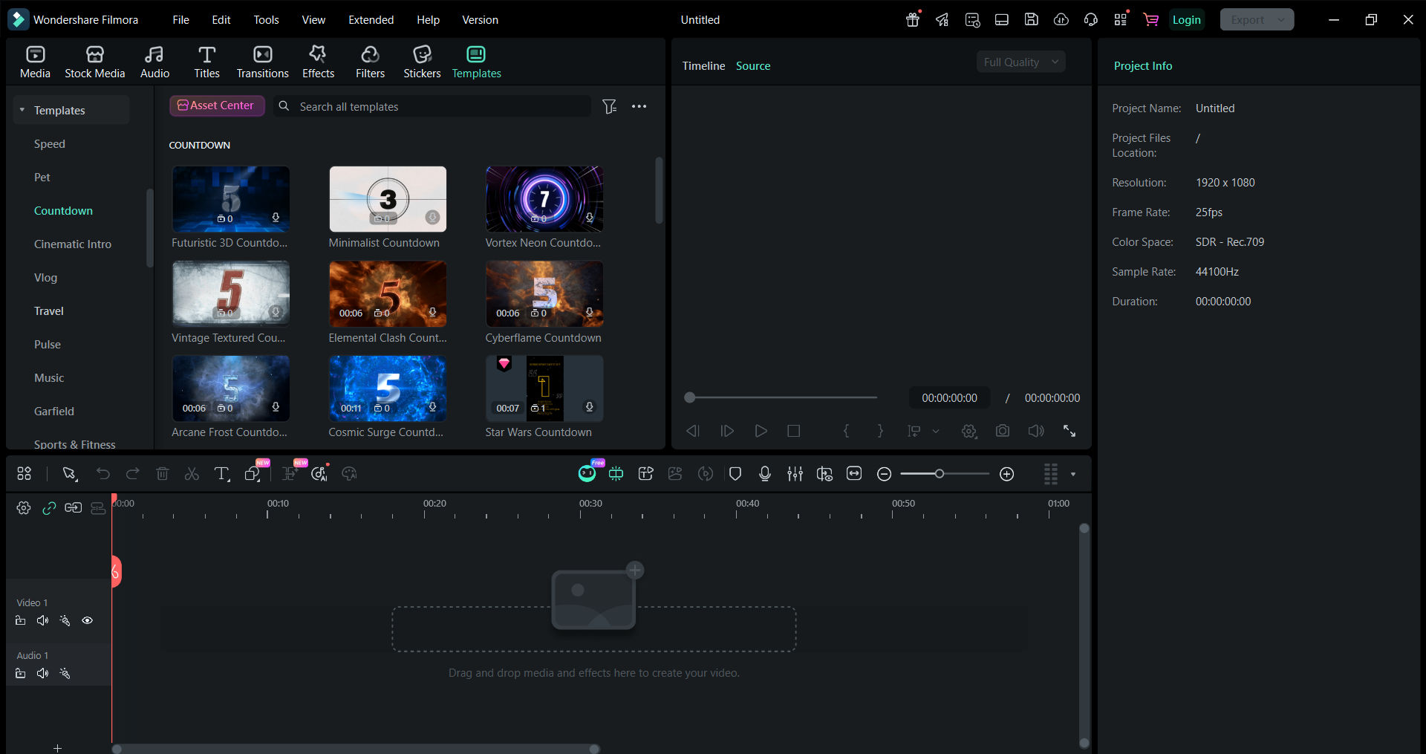The height and width of the screenshot is (754, 1426).
Task: Toggle fullscreen preview arrows
Action: (x=1069, y=431)
